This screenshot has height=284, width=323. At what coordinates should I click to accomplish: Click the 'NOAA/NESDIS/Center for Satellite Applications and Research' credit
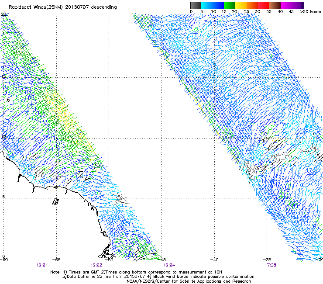click(189, 281)
